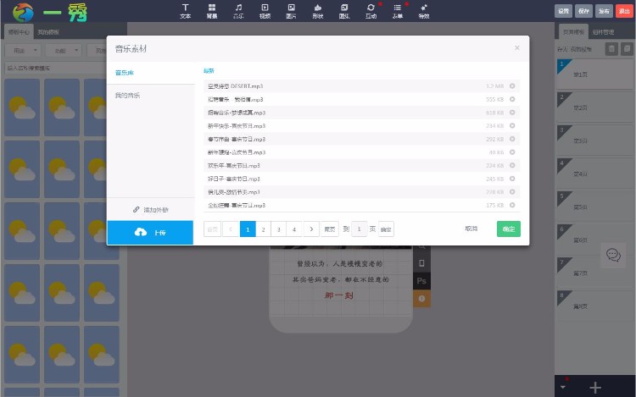Play the preview for the 228 KB track

(512, 192)
